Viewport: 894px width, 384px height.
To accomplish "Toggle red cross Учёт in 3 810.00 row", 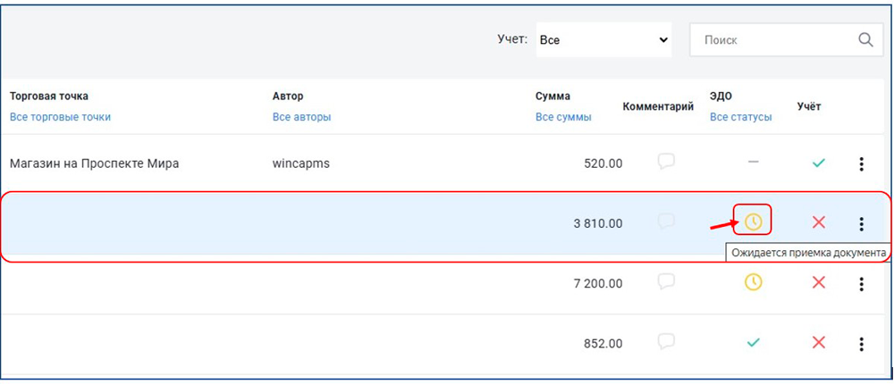I will point(818,222).
